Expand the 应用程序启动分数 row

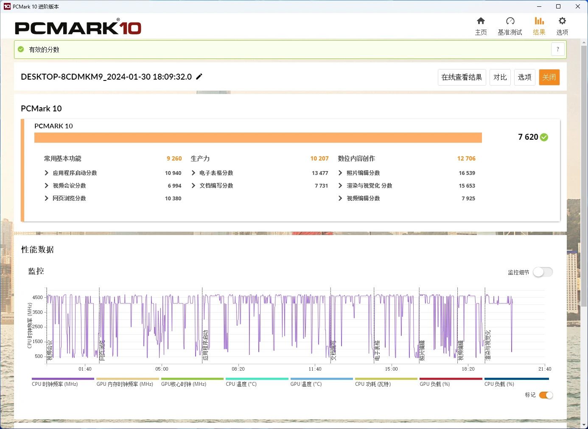click(x=47, y=173)
